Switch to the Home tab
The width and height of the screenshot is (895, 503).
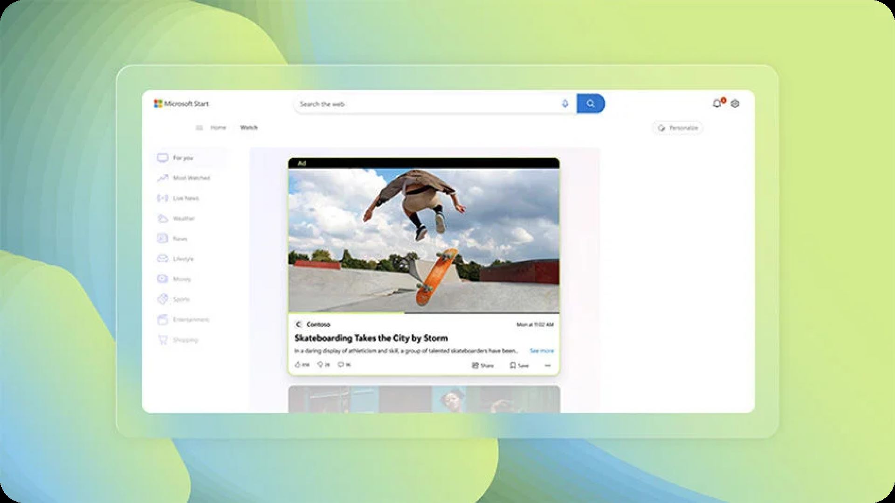tap(218, 128)
